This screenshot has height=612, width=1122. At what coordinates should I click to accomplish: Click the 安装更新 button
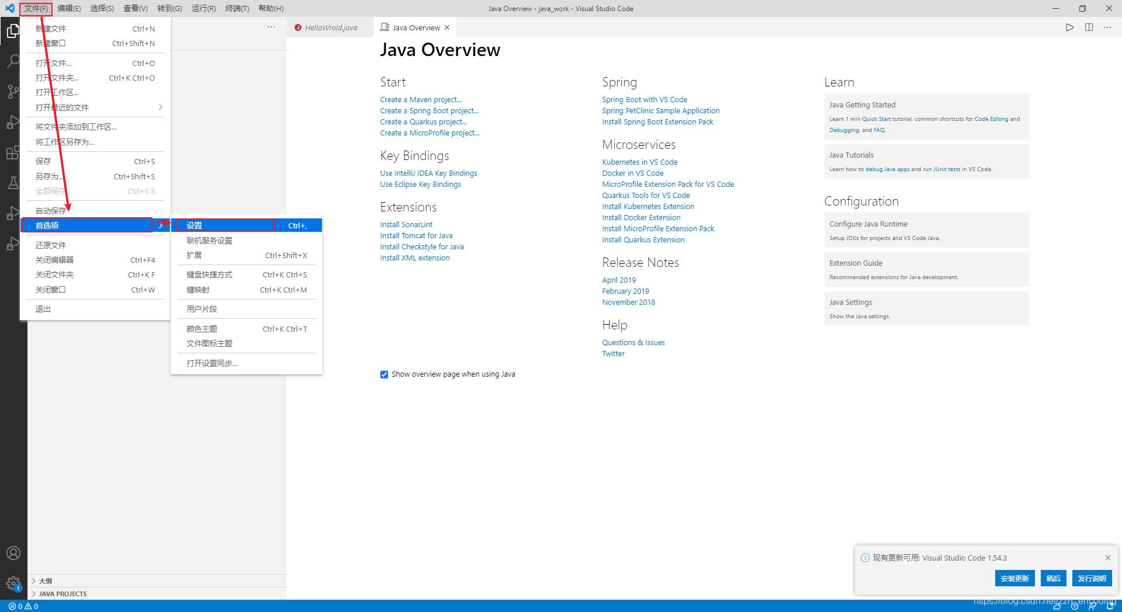click(x=1014, y=578)
